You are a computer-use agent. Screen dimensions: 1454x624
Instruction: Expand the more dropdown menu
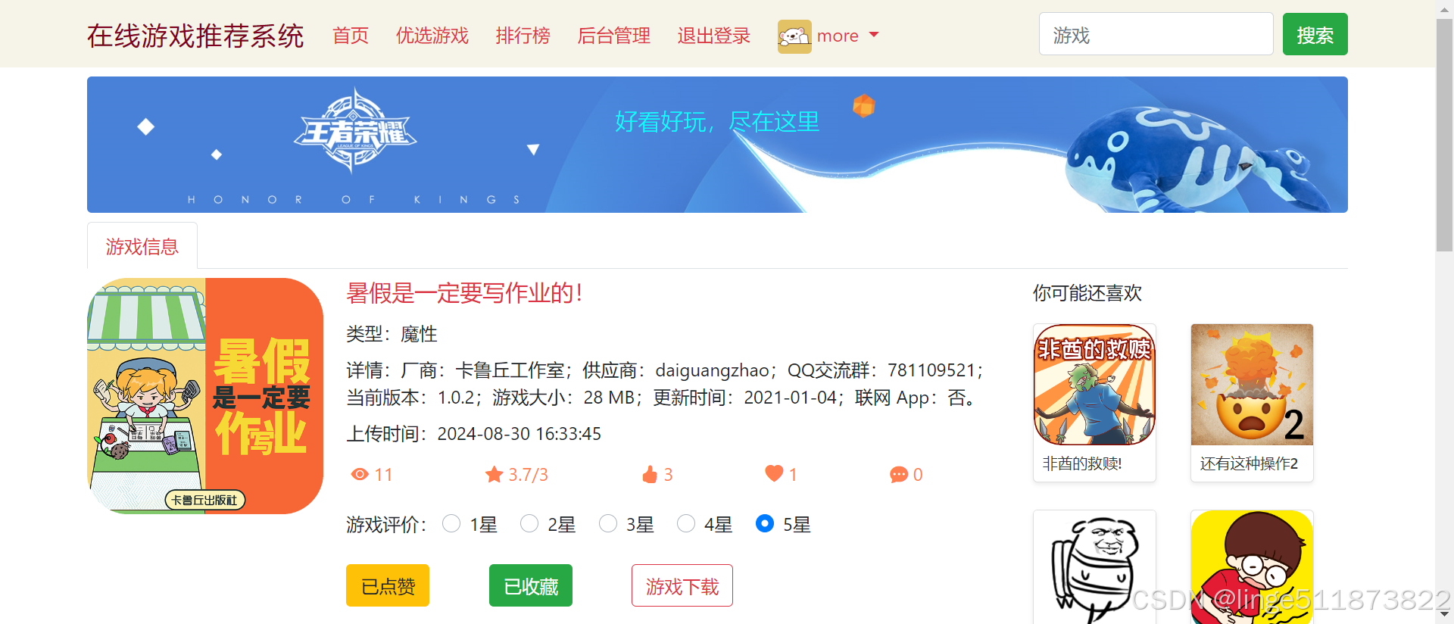pyautogui.click(x=848, y=36)
